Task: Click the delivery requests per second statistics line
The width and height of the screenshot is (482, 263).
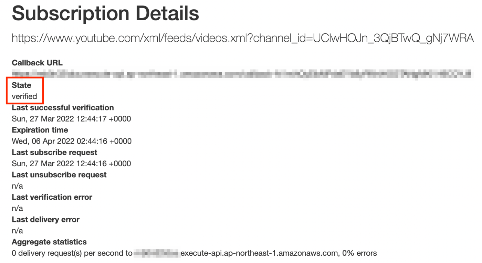Action: [194, 253]
